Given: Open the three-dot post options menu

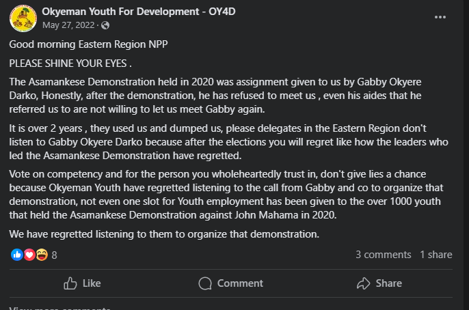Looking at the screenshot, I should tap(440, 17).
